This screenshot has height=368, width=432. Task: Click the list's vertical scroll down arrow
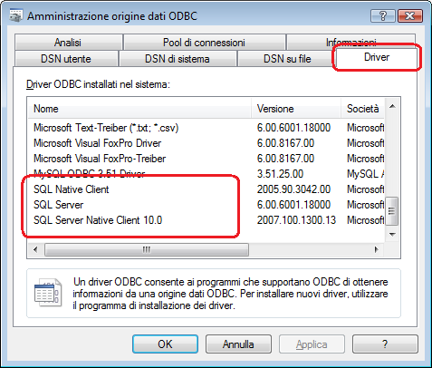coord(392,234)
